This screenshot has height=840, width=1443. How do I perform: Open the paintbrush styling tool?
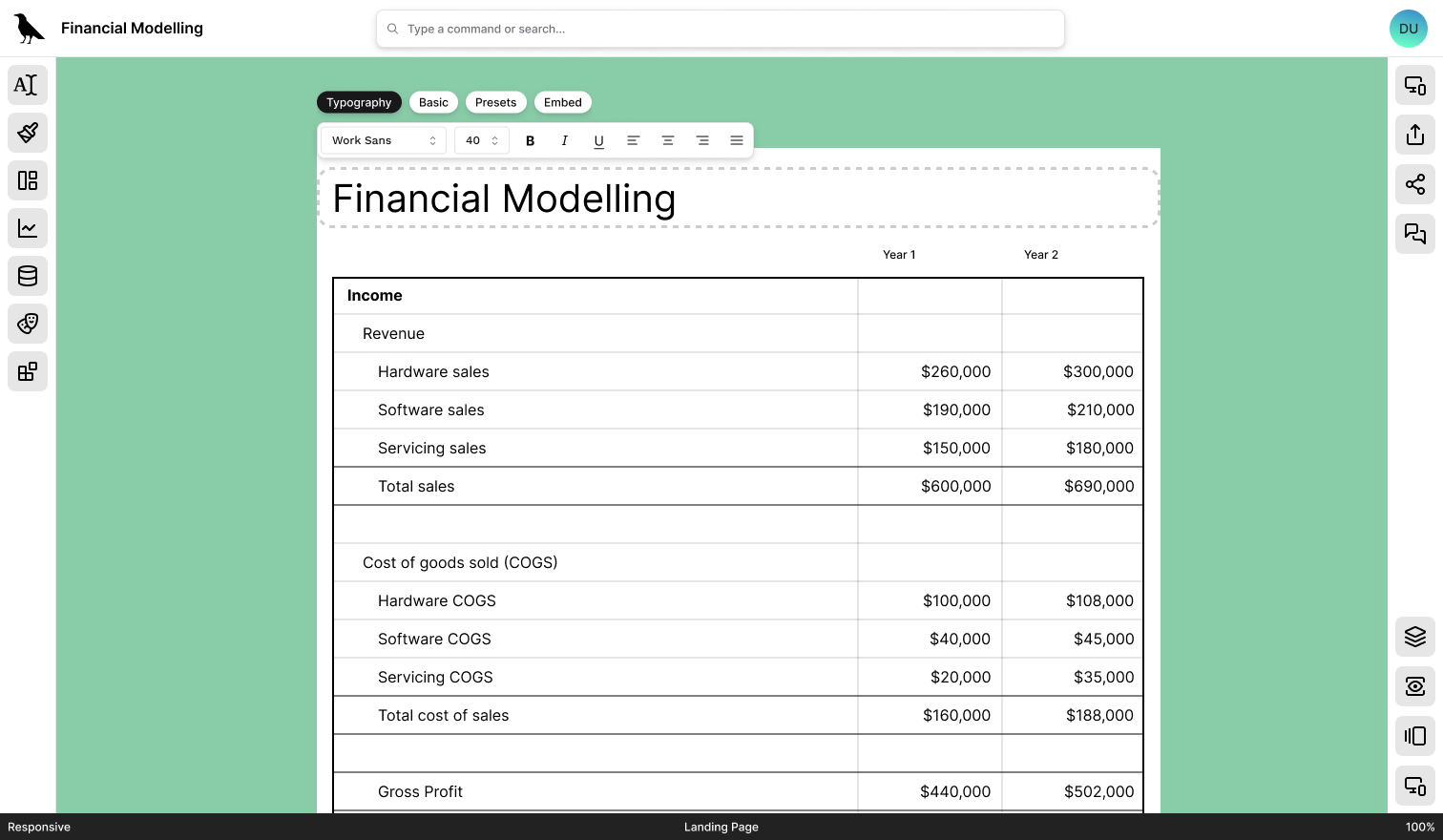[x=28, y=133]
